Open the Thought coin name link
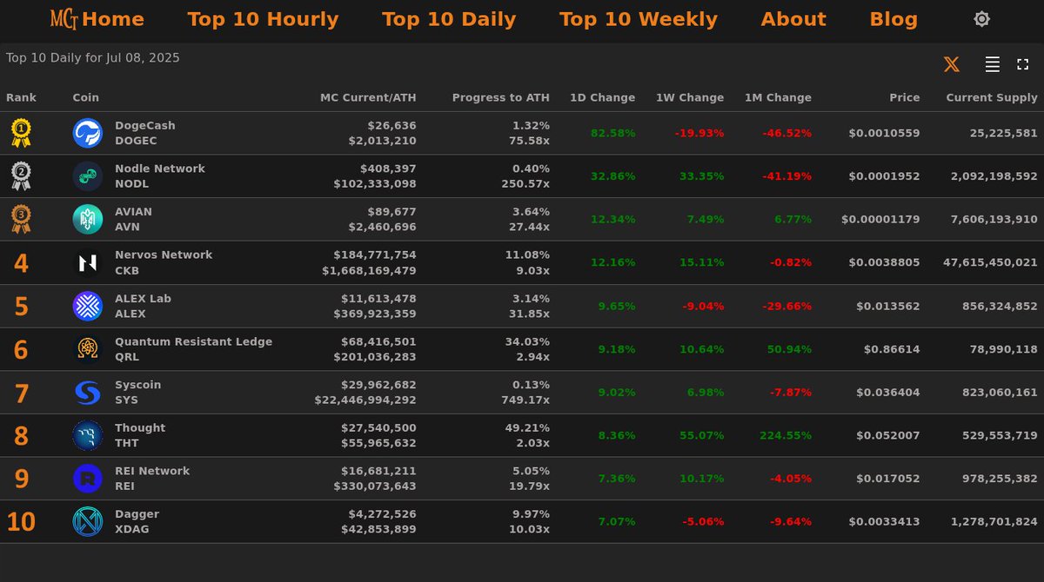This screenshot has width=1044, height=582. tap(140, 428)
